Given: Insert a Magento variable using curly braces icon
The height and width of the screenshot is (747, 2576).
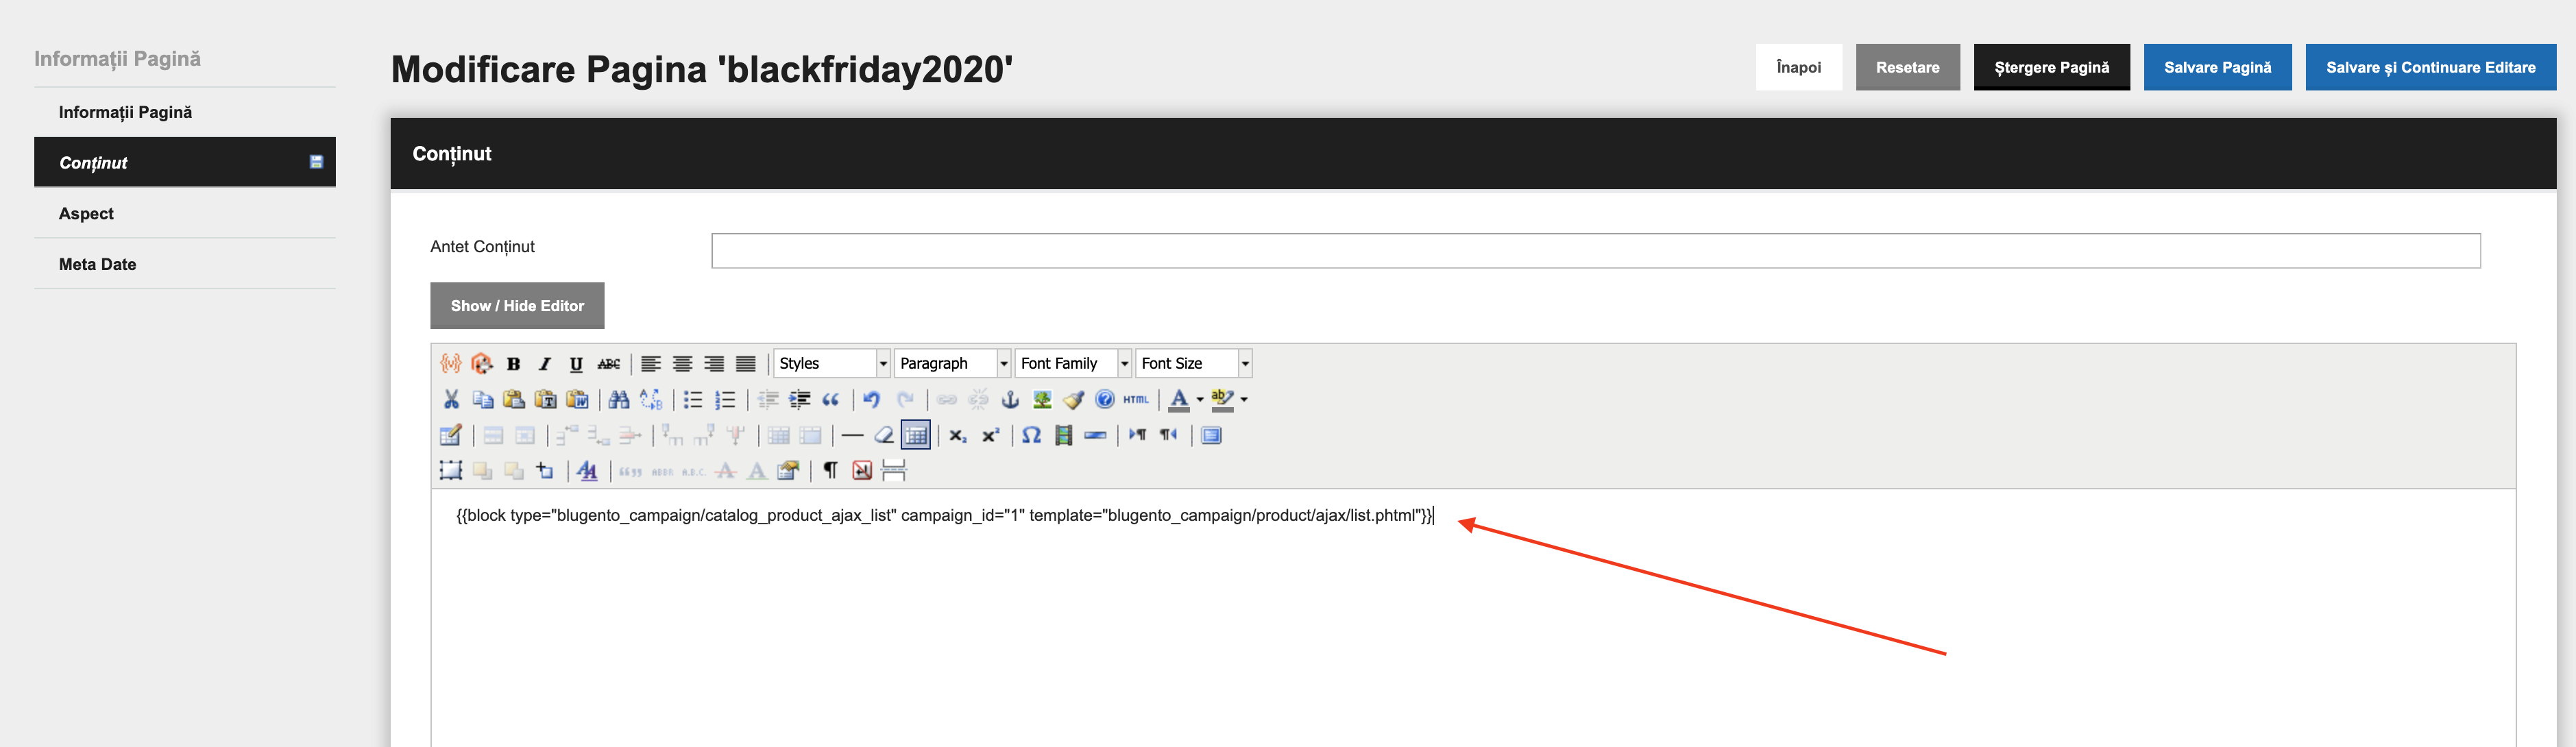Looking at the screenshot, I should (451, 363).
